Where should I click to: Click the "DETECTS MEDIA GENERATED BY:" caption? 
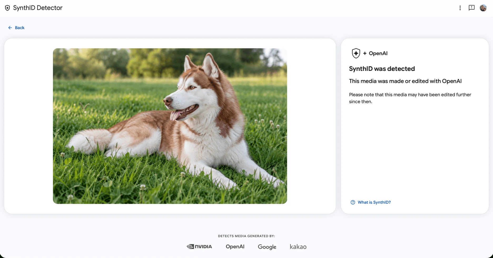click(x=246, y=236)
